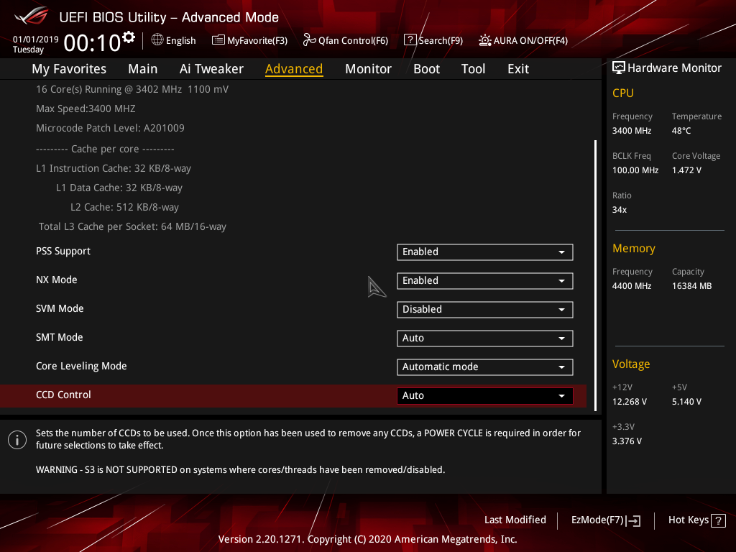Click memory frequency 4400 MHz value
Viewport: 736px width, 552px height.
pyautogui.click(x=631, y=286)
